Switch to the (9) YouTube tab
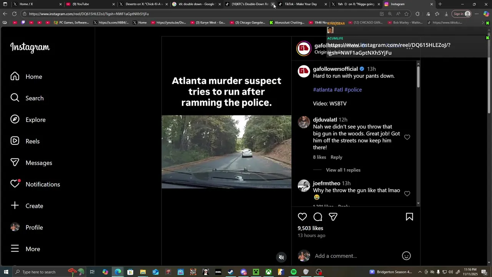The width and height of the screenshot is (492, 277). (90, 4)
